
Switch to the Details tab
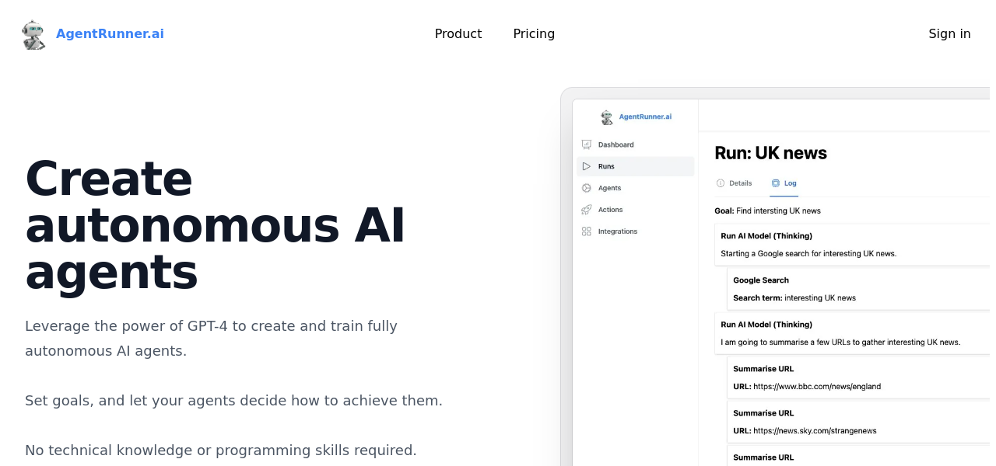(740, 183)
